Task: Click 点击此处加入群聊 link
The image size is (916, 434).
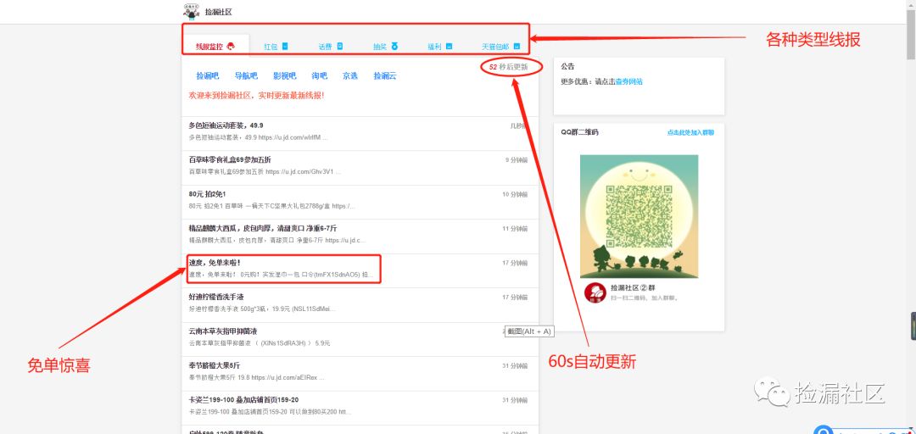Action: coord(690,132)
